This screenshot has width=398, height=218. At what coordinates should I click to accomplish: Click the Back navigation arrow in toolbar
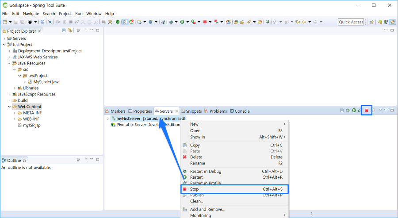tap(304, 22)
